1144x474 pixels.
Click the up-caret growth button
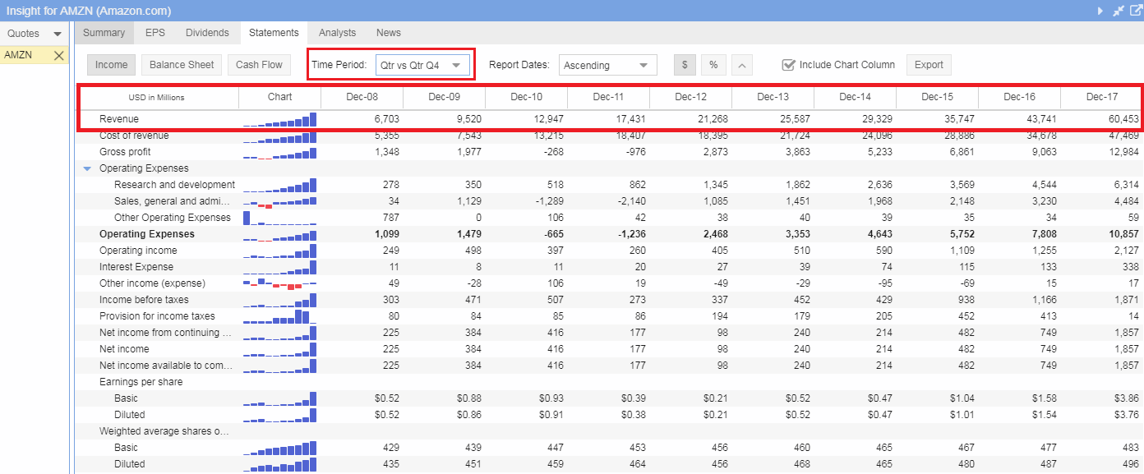pyautogui.click(x=740, y=65)
